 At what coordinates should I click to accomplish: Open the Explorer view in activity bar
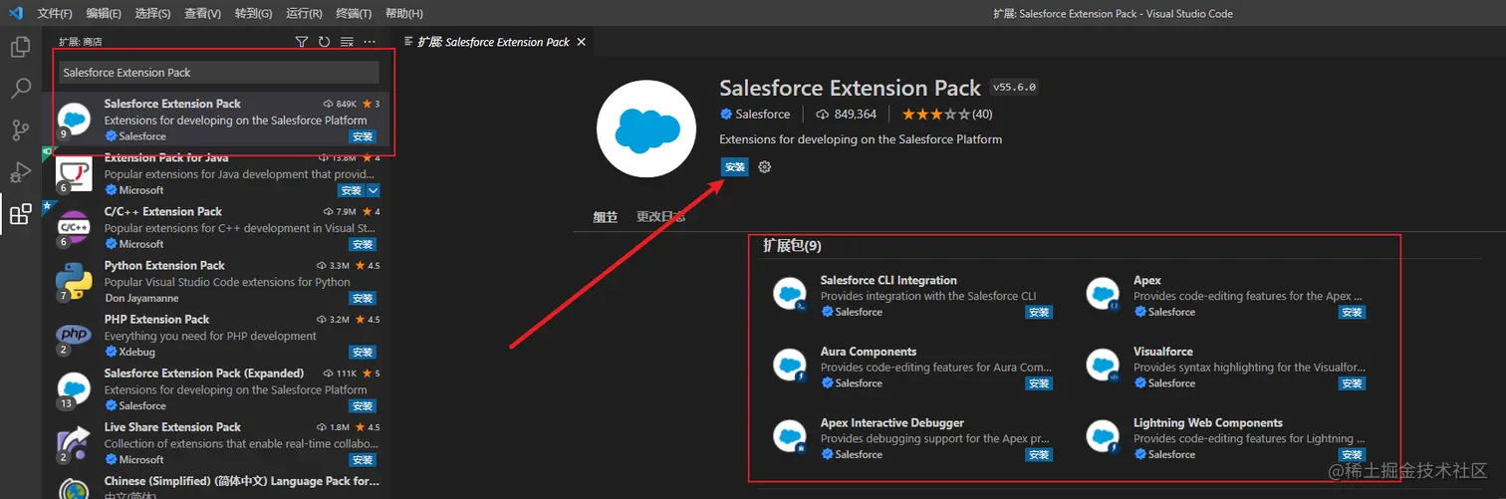pos(20,47)
